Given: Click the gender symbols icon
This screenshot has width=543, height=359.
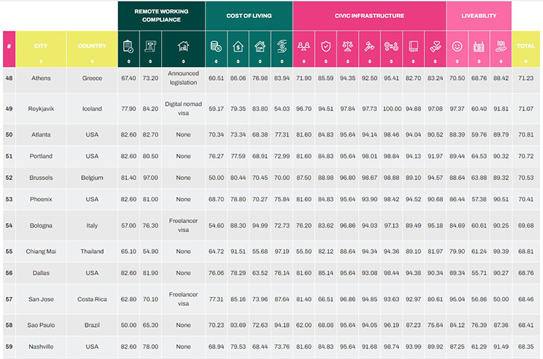Looking at the screenshot, I should [391, 46].
